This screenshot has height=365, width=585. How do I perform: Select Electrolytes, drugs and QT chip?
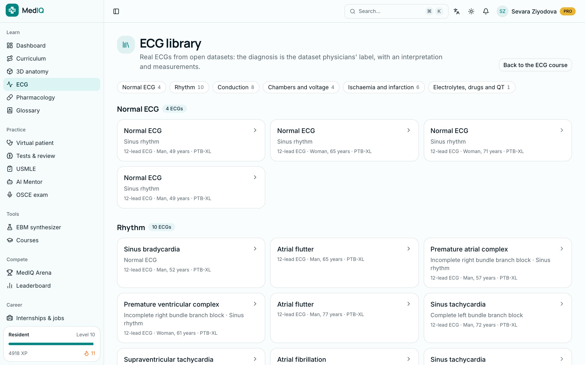click(472, 87)
